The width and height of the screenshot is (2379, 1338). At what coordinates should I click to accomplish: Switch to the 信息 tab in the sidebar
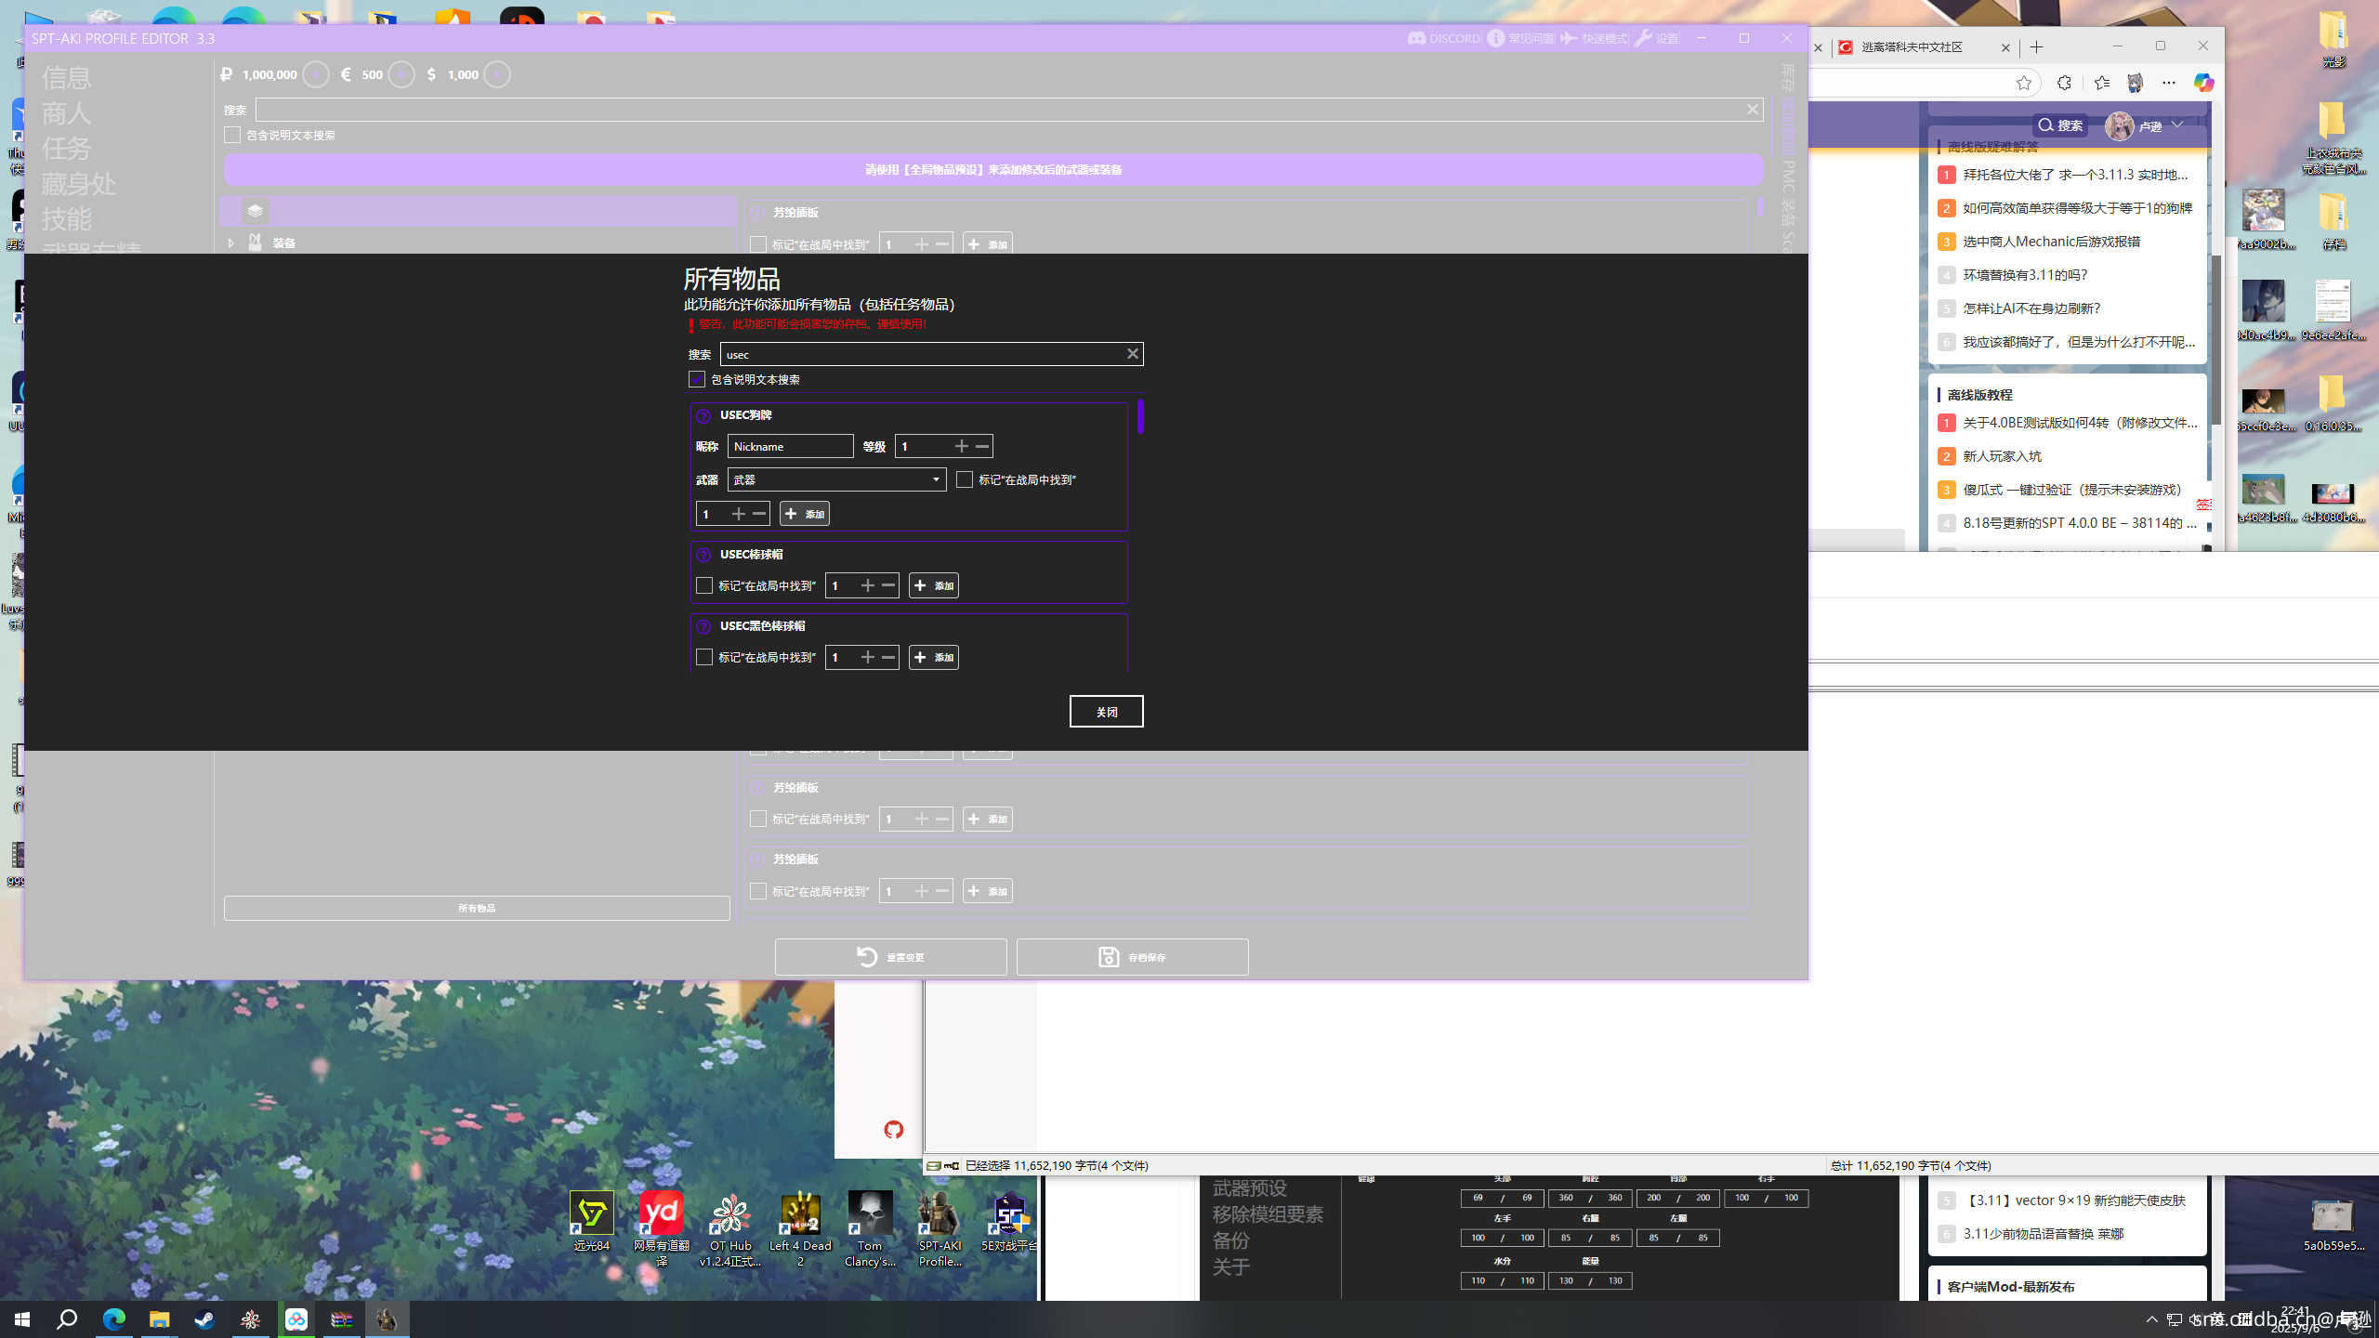tap(67, 77)
